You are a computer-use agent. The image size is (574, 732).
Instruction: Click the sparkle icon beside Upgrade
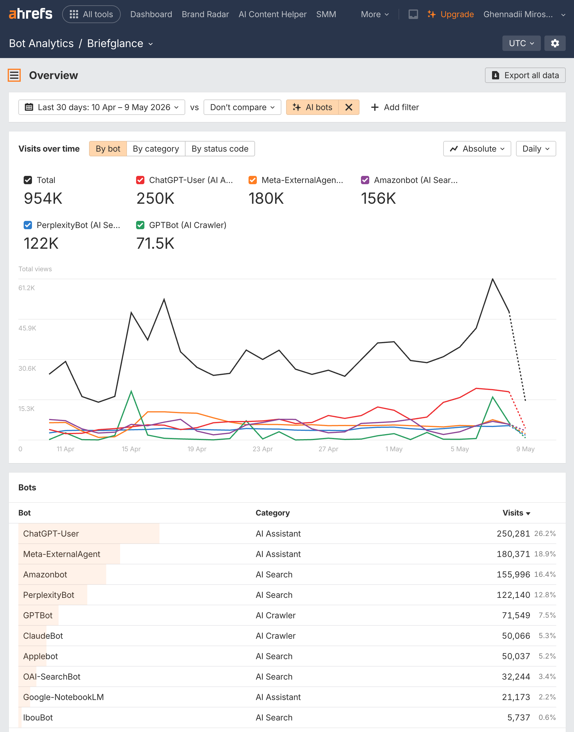tap(431, 14)
